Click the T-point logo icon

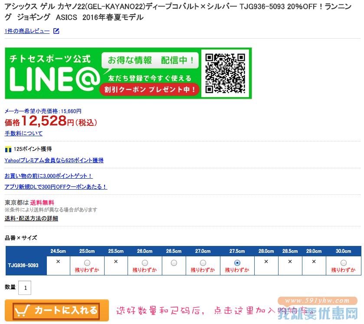(8, 149)
